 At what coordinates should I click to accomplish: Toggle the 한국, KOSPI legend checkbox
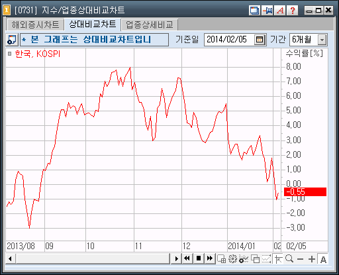click(9, 54)
